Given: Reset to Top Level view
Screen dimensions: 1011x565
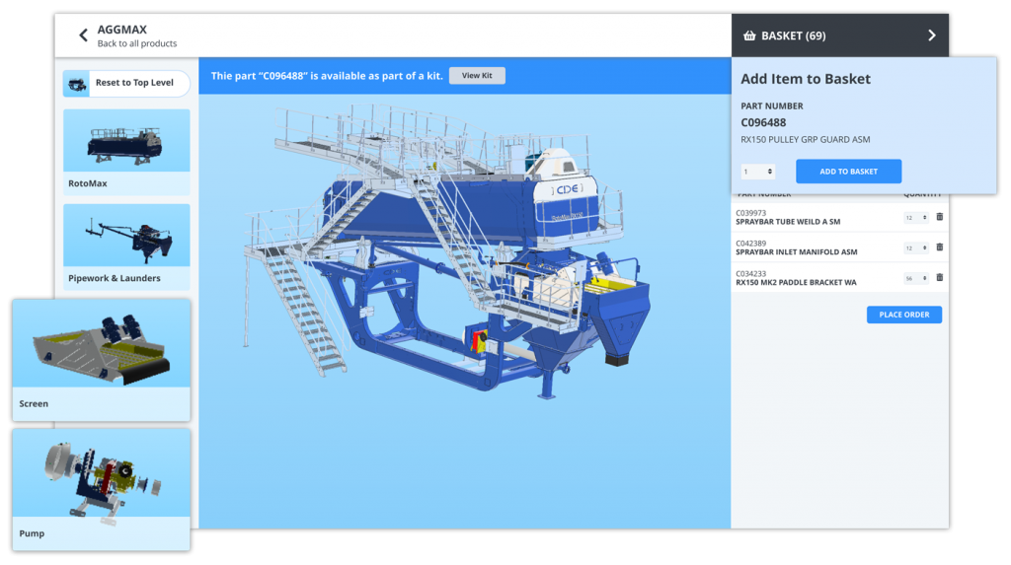Looking at the screenshot, I should tap(132, 83).
